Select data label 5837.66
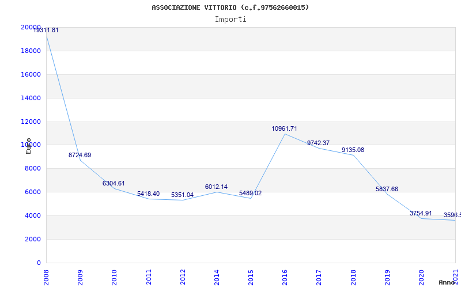 coord(387,189)
